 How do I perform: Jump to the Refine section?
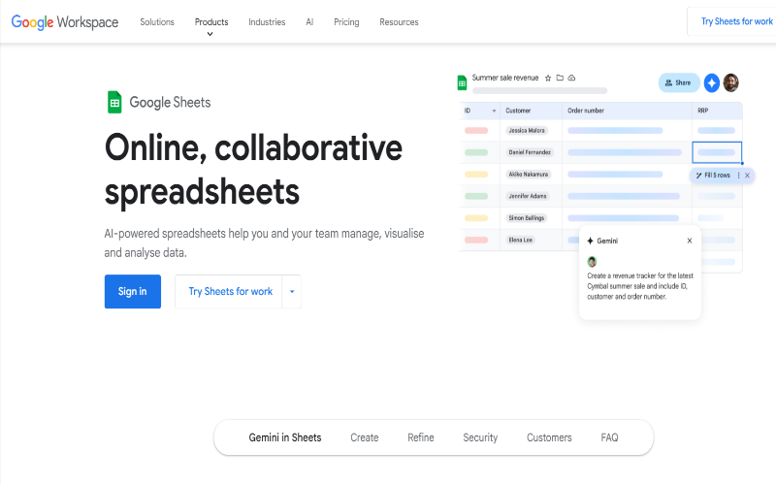(421, 437)
